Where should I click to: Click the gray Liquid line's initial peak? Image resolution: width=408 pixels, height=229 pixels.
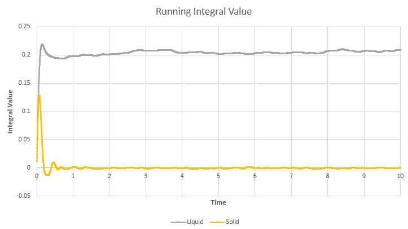42,45
